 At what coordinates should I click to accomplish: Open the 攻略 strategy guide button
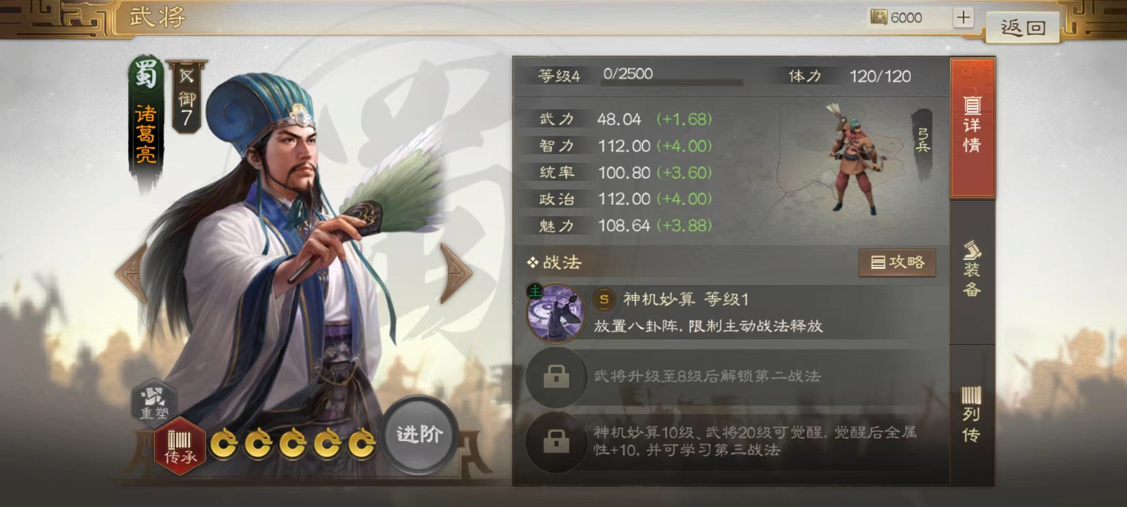[x=897, y=262]
